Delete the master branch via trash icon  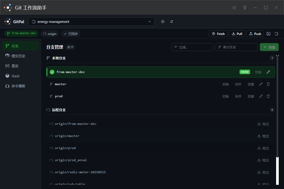[x=268, y=84]
